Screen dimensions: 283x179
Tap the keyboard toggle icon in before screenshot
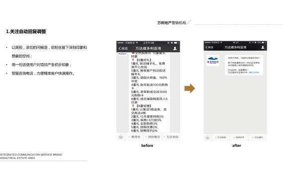pos(121,137)
